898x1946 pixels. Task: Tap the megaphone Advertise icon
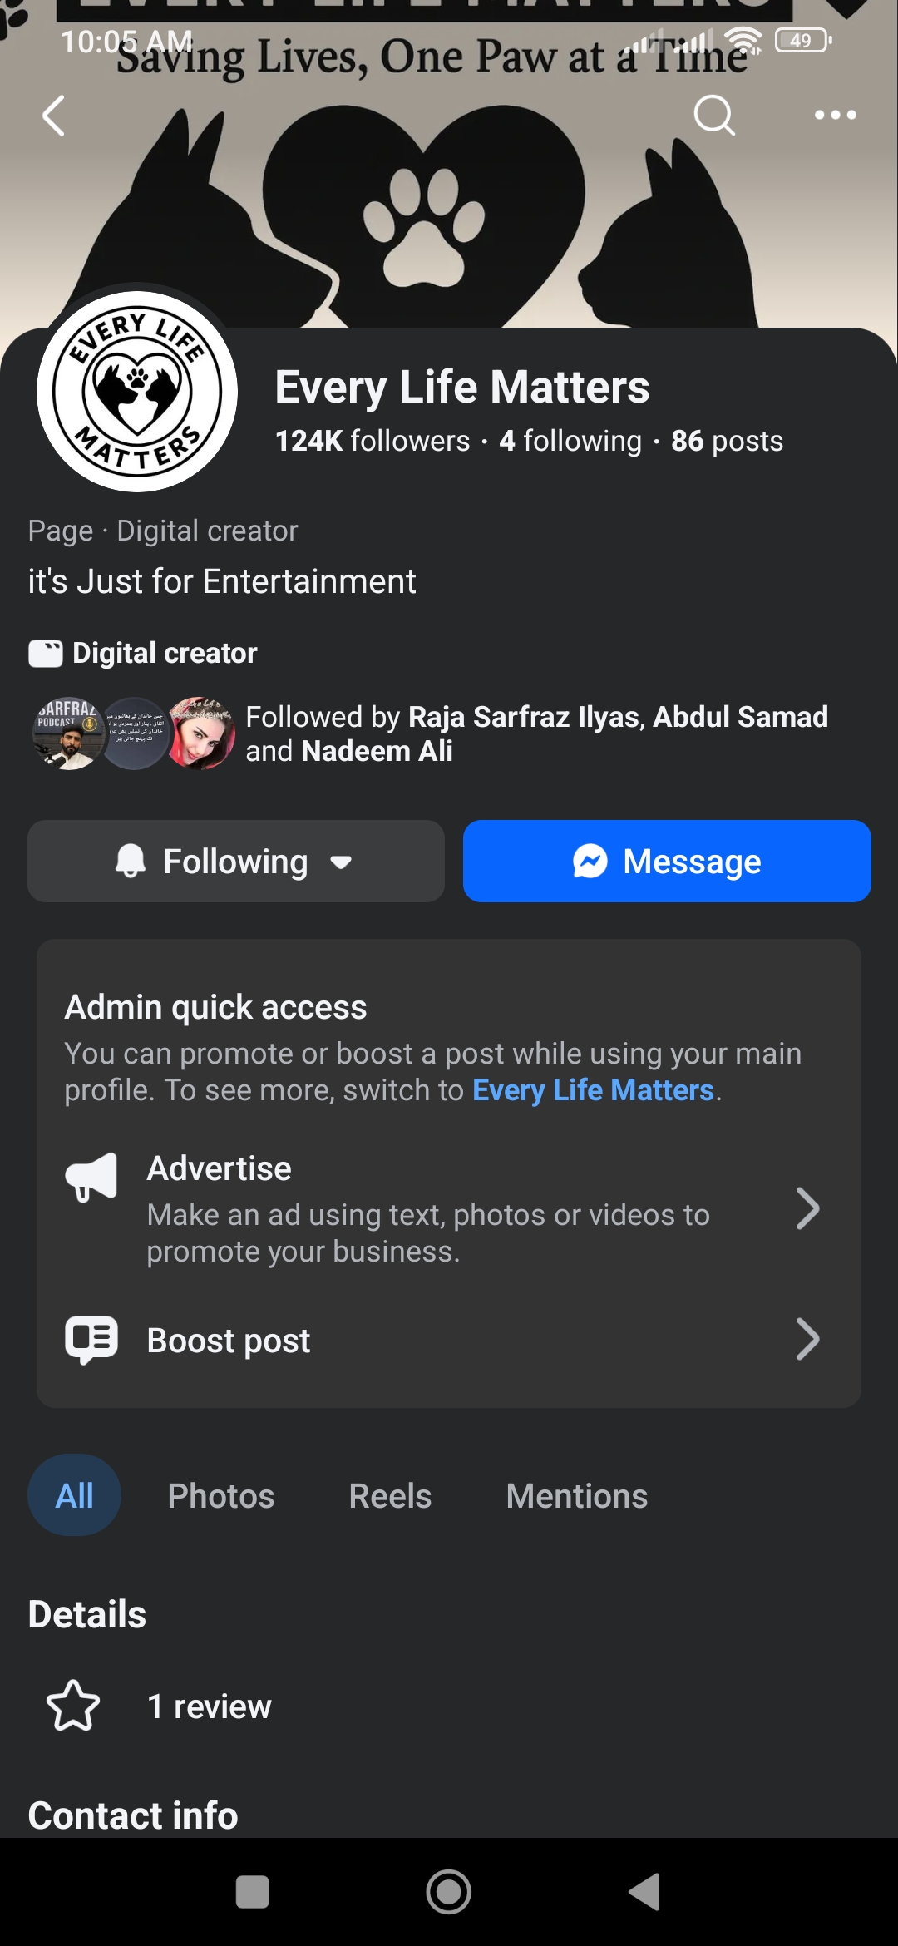(91, 1177)
